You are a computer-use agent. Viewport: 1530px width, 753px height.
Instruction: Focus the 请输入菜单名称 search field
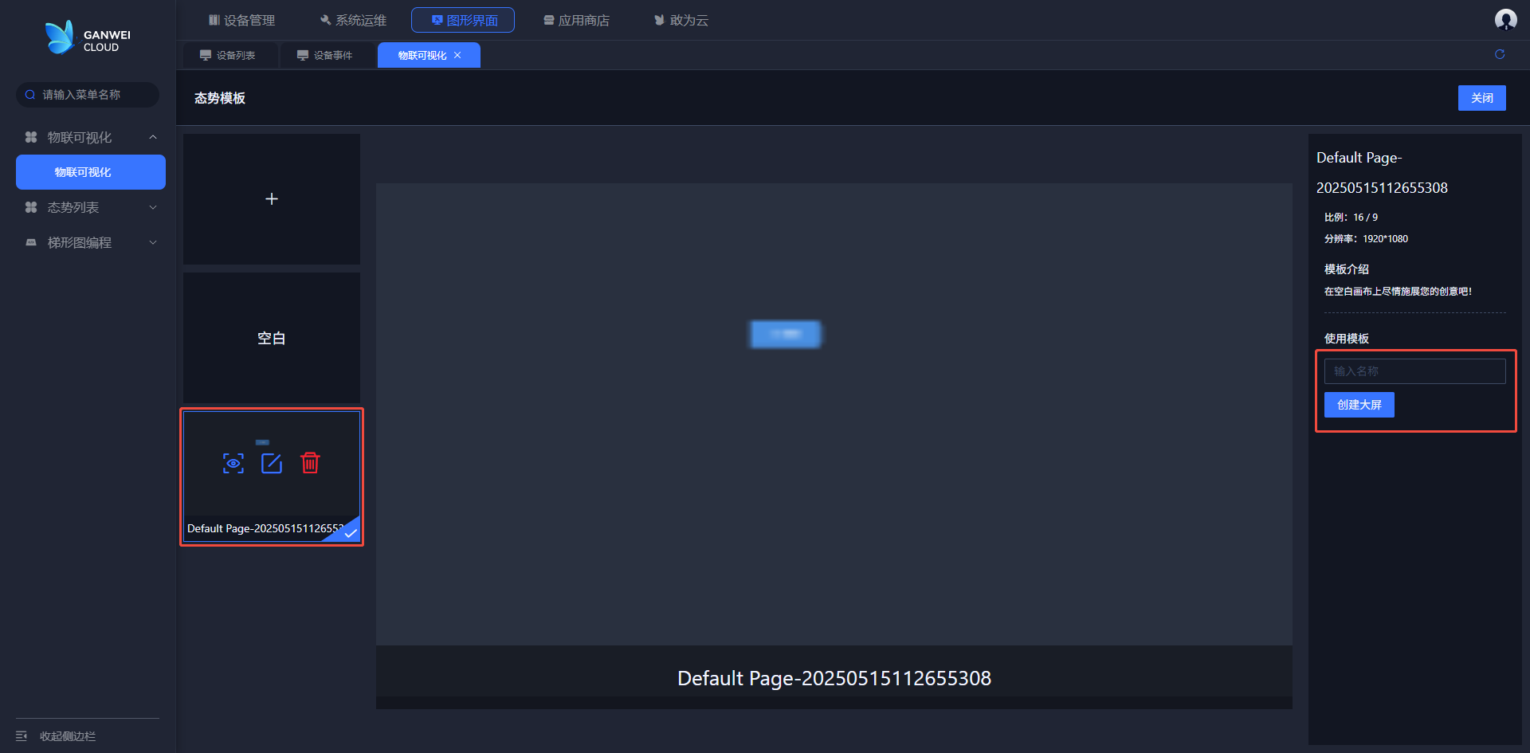(88, 95)
